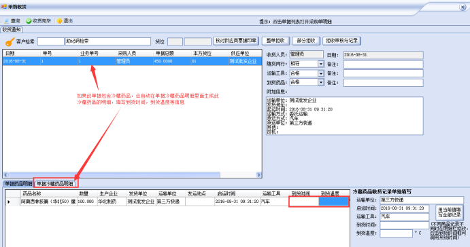The image size is (470, 247).
Task: Click the 本方货位 column header
Action: click(x=209, y=53)
